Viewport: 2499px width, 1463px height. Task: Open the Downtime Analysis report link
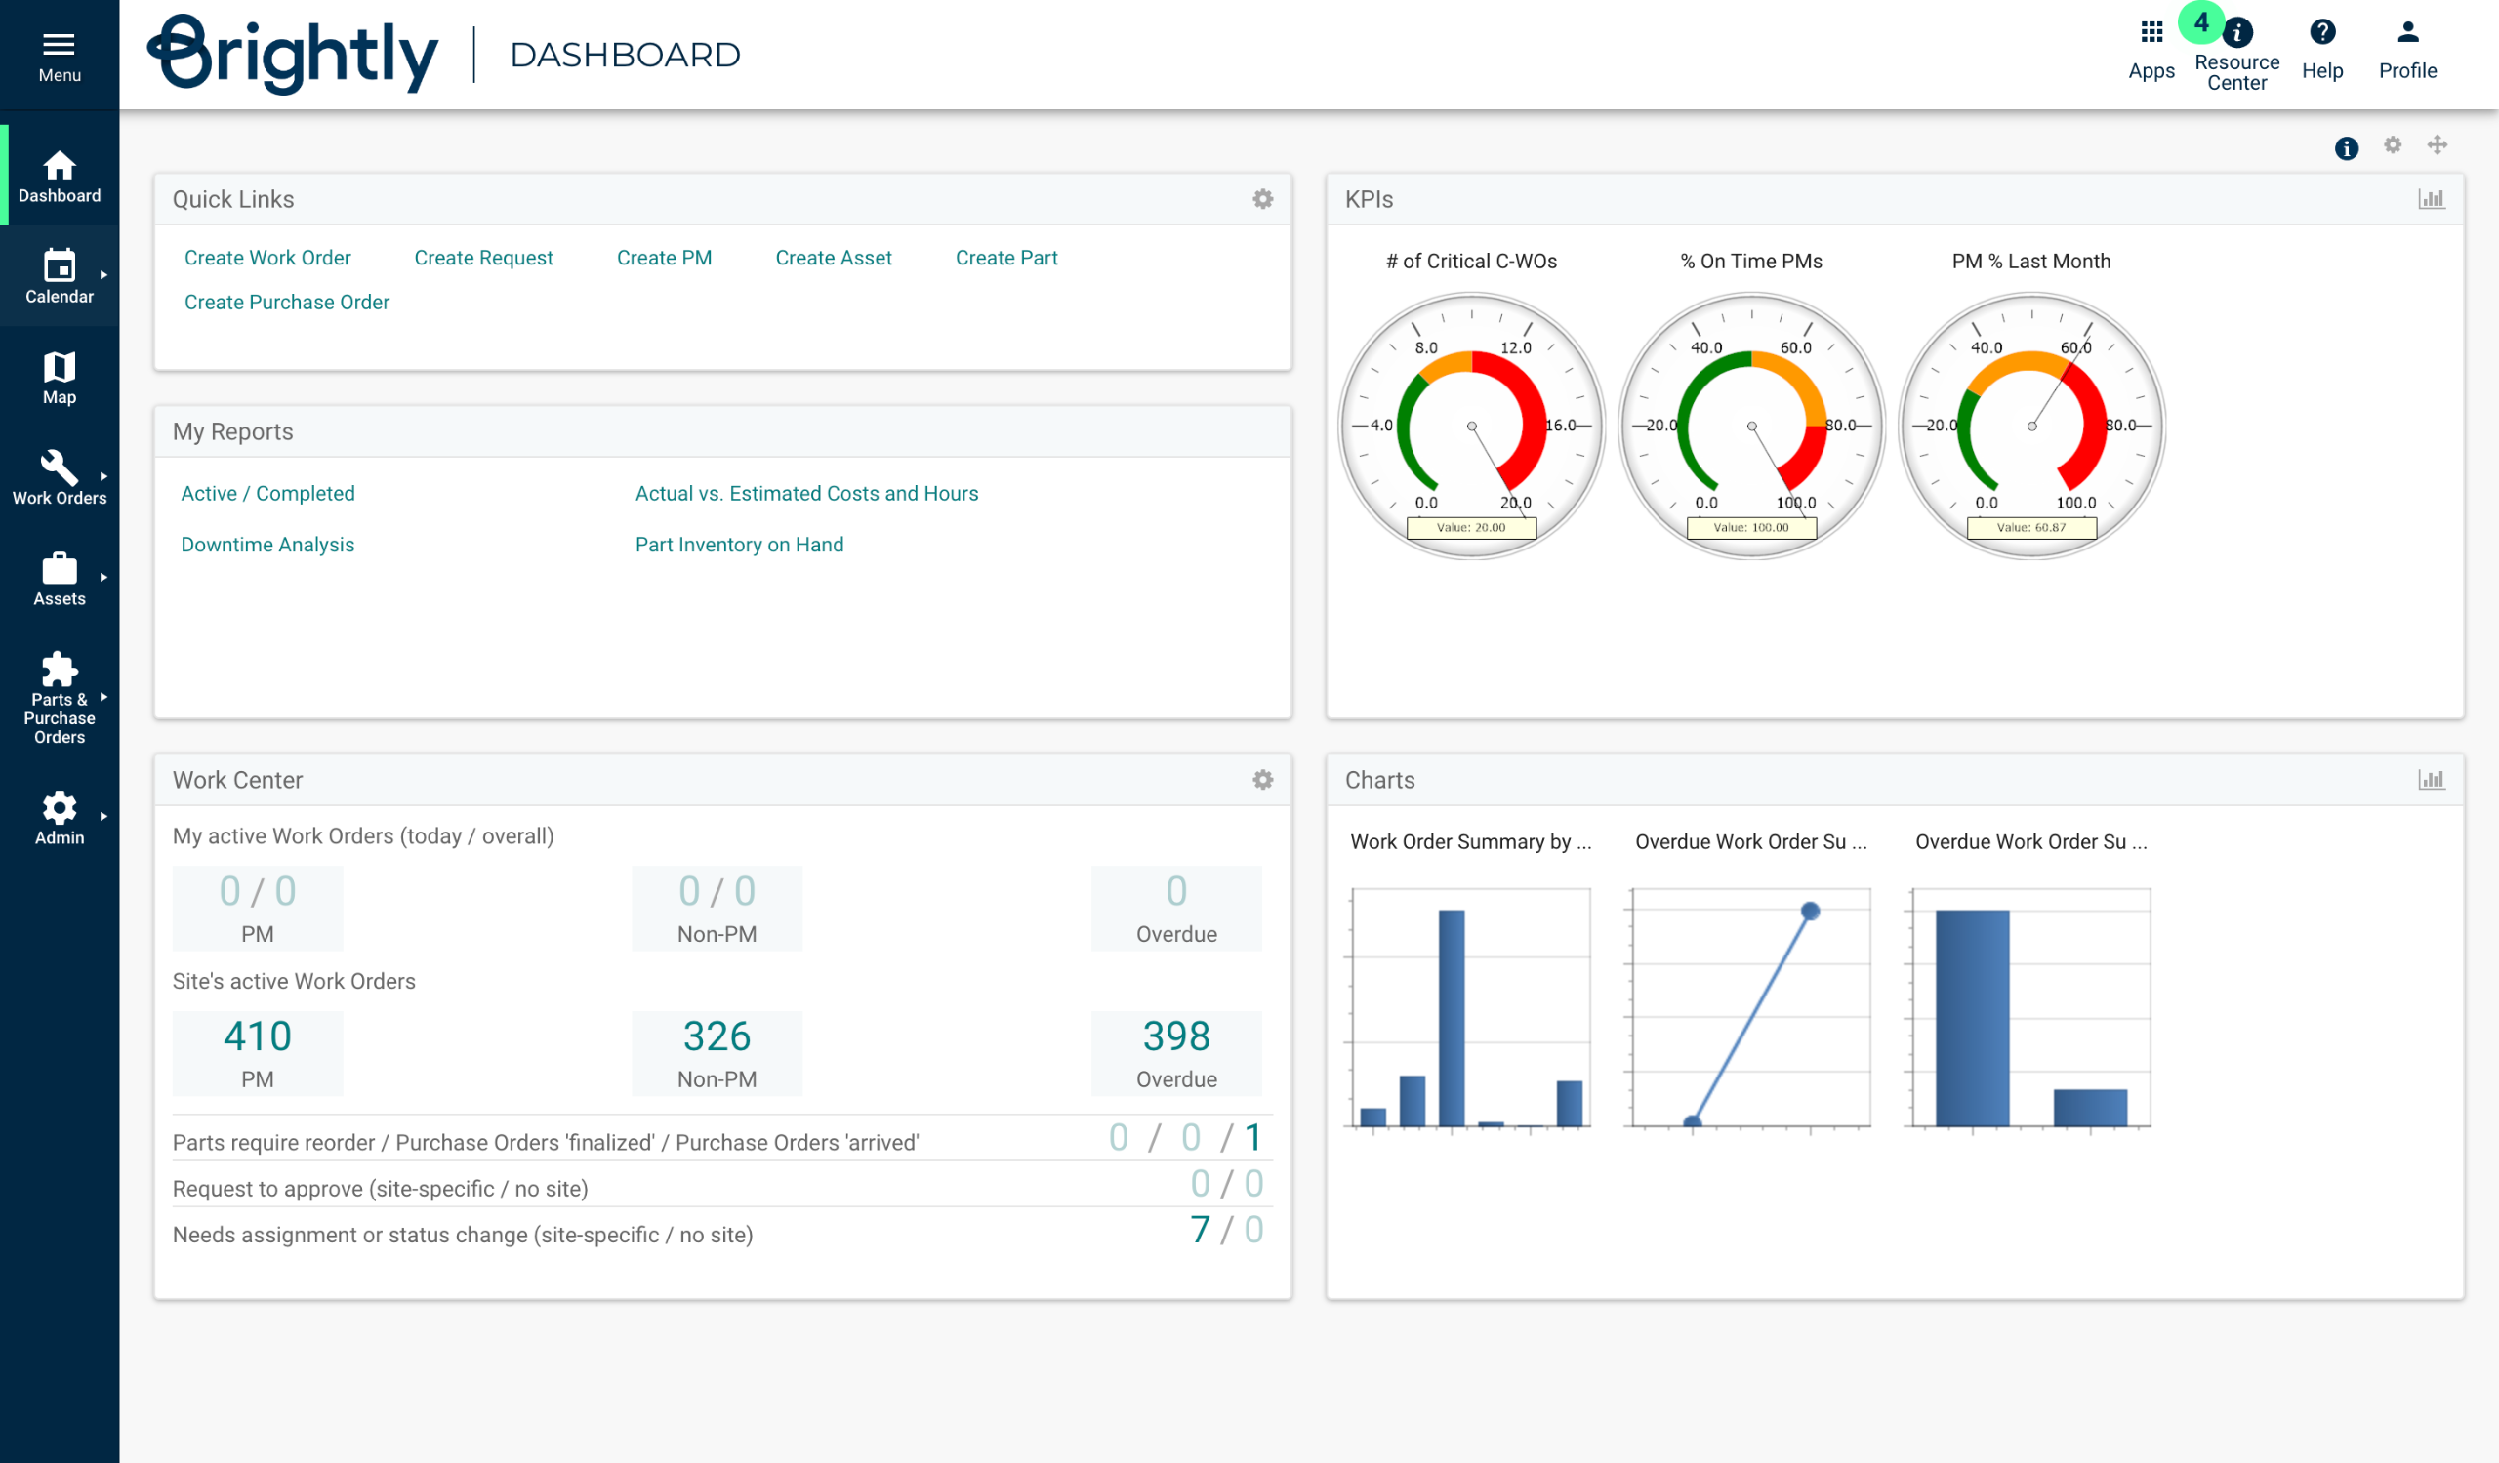click(266, 545)
